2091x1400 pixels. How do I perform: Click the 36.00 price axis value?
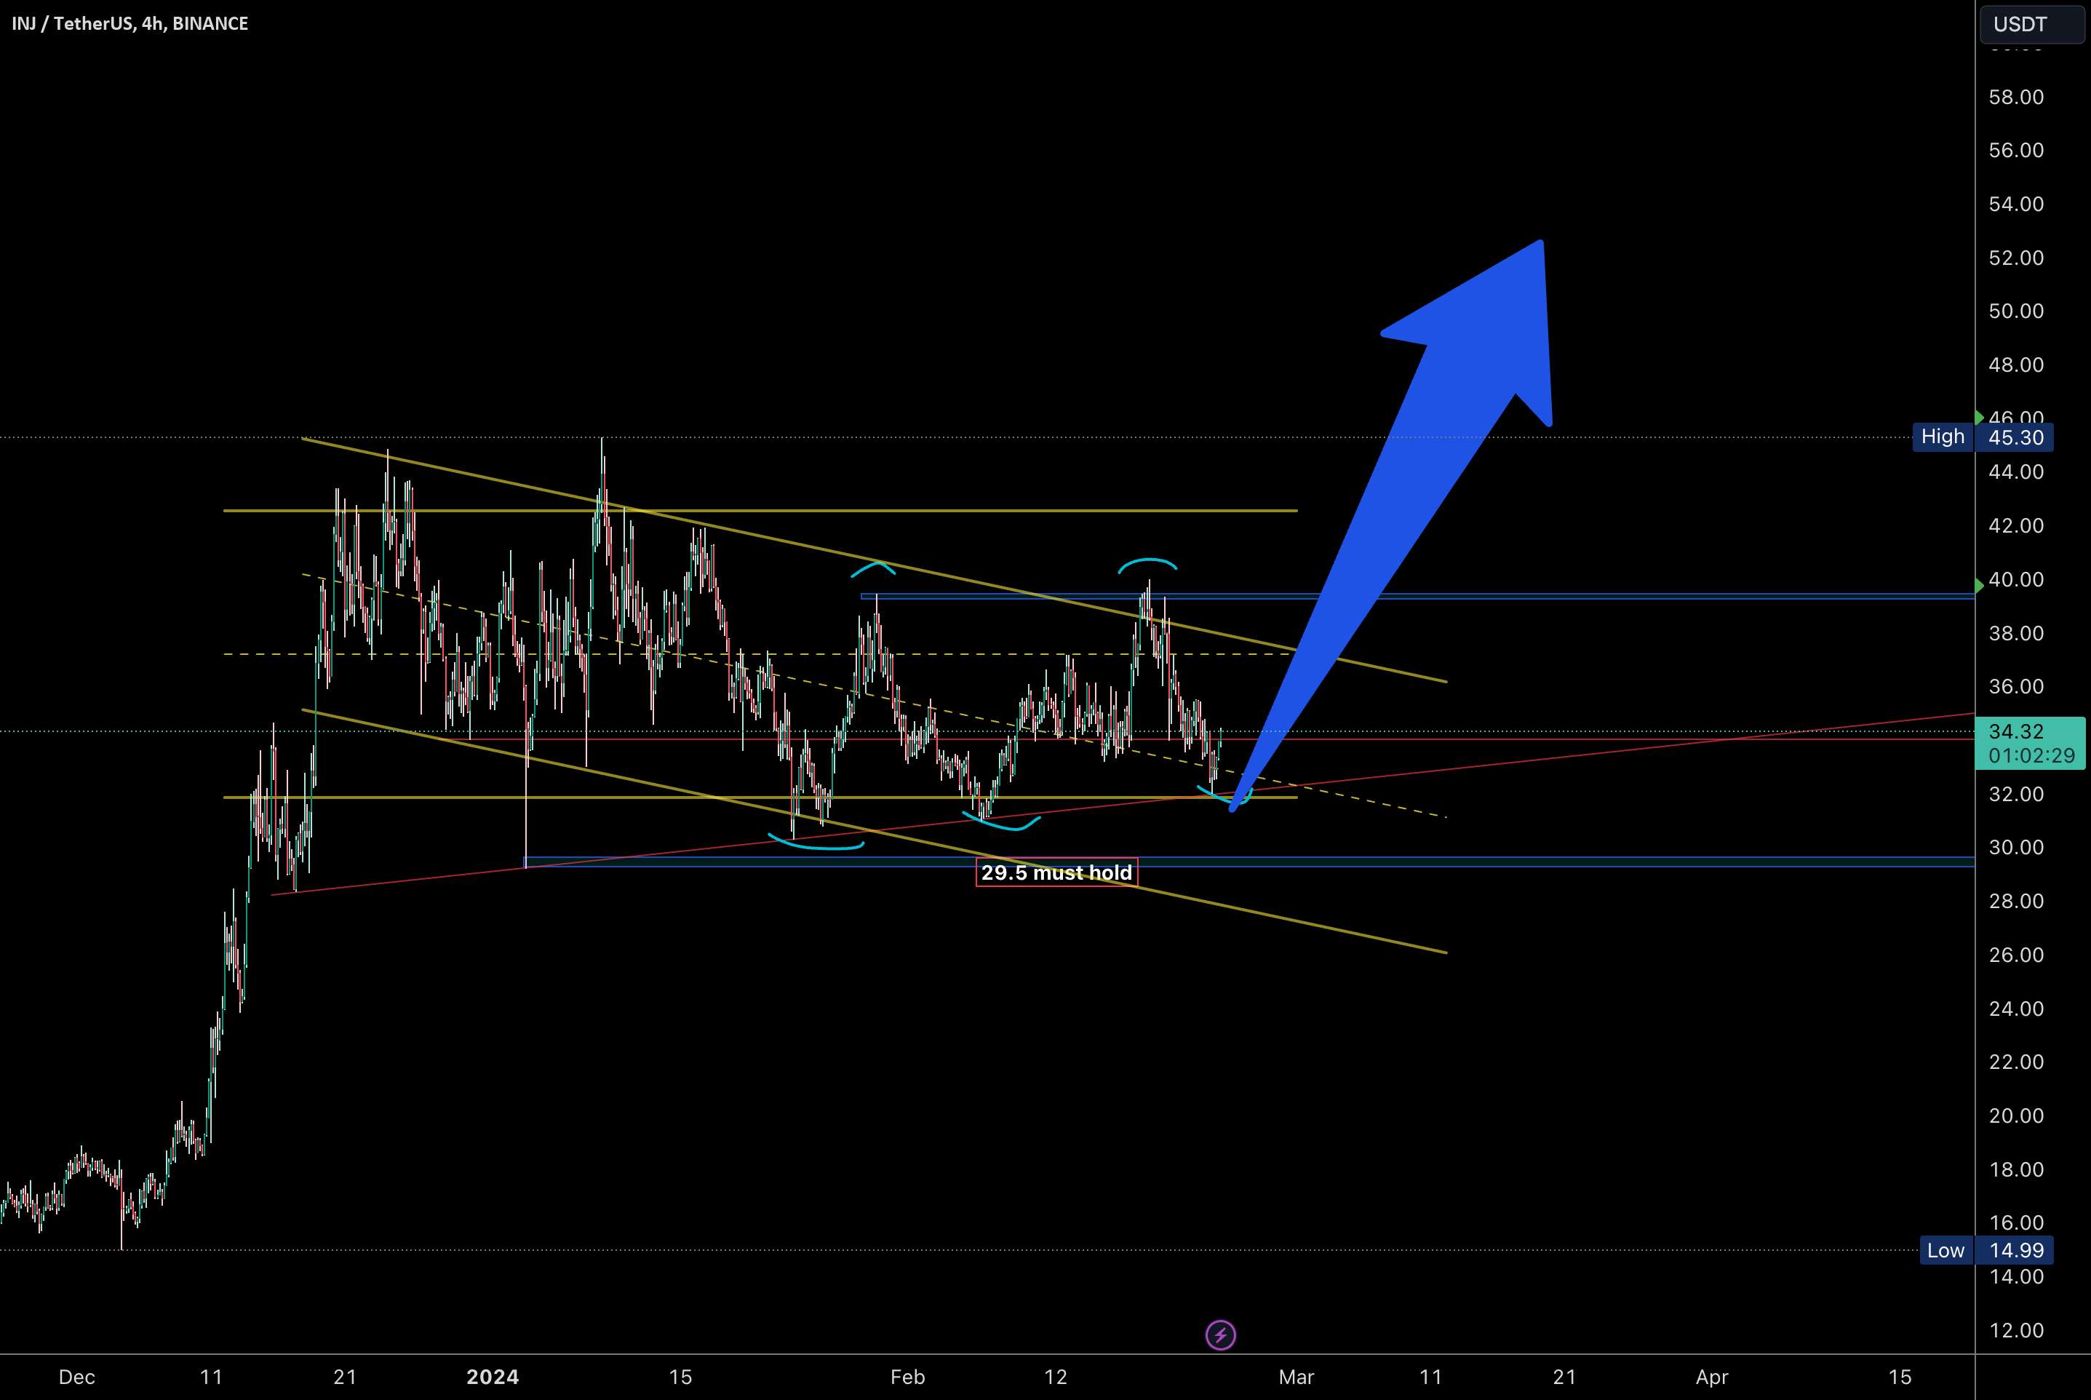point(2016,687)
